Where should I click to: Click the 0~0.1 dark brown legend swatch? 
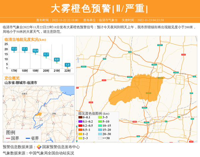(x=80, y=117)
